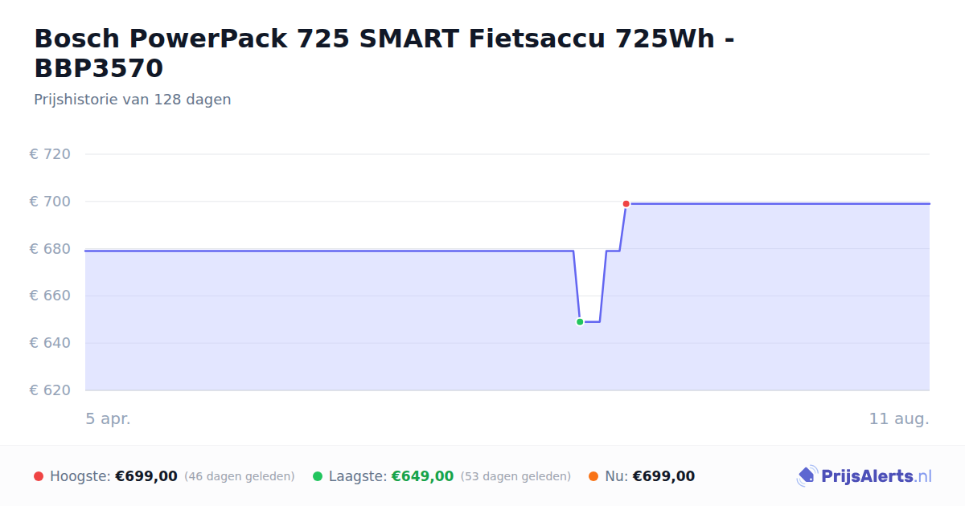Select the green lowest price marker on chart

click(x=580, y=322)
